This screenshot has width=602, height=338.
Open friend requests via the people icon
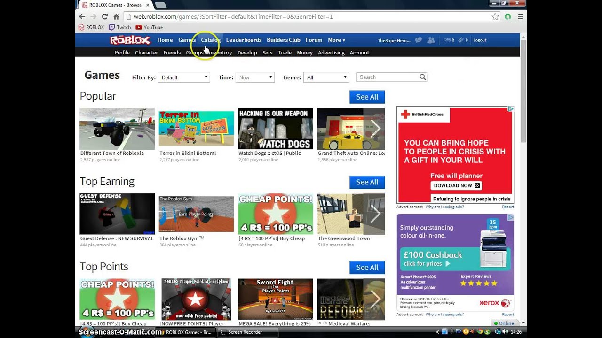tap(431, 40)
